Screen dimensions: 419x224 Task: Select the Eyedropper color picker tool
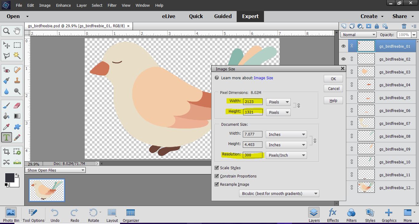pos(6,127)
